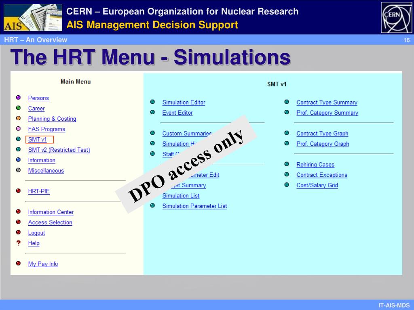Click the red bullet beside Logout
This screenshot has width=414, height=310.
click(18, 232)
